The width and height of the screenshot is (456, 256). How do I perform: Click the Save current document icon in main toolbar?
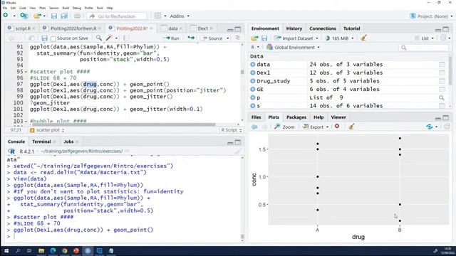54,16
